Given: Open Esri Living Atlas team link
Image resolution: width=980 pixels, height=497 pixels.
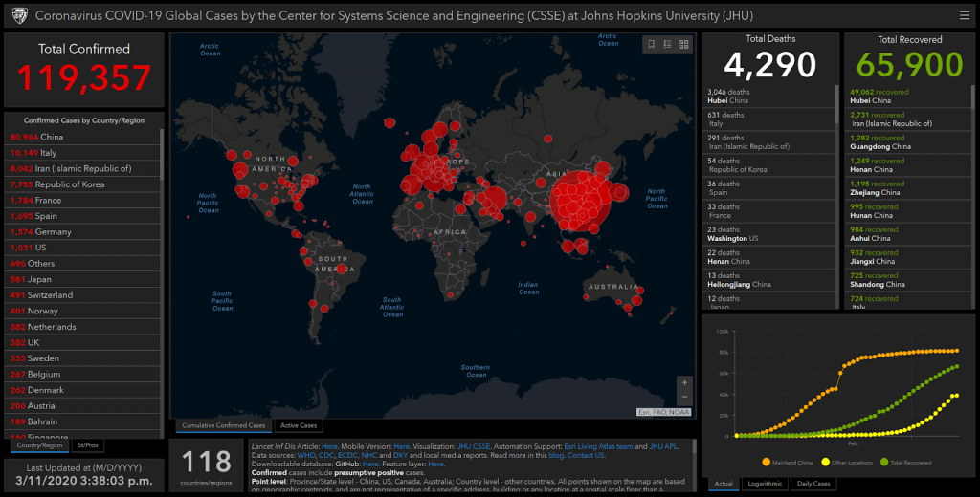Looking at the screenshot, I should coord(598,446).
